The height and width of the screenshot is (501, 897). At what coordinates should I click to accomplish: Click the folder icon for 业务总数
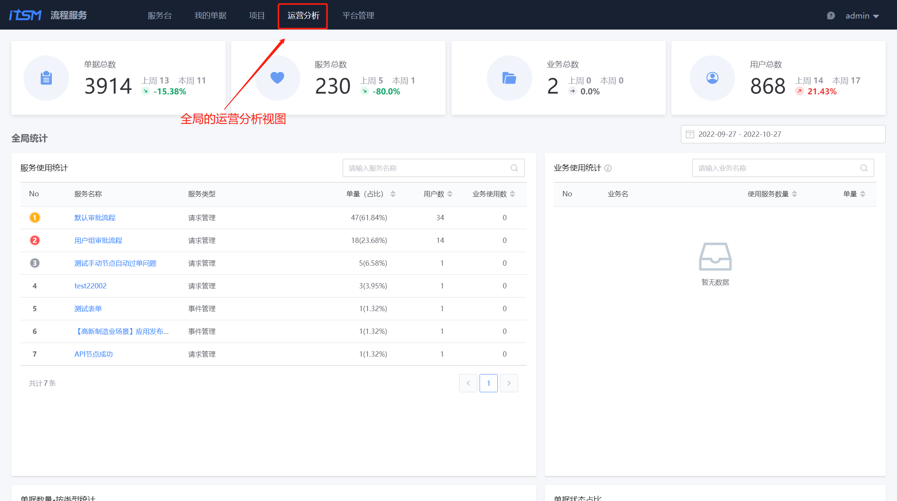coord(509,78)
